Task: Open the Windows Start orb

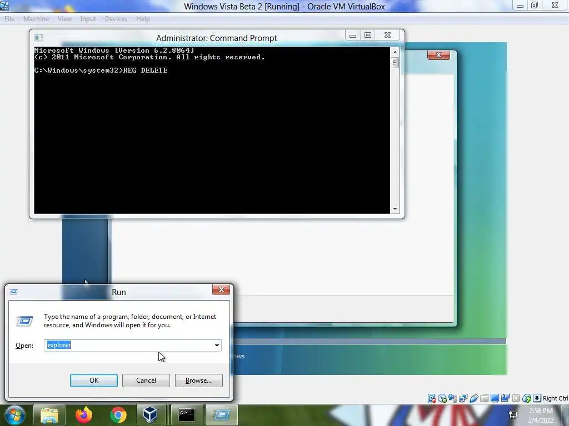Action: click(15, 415)
